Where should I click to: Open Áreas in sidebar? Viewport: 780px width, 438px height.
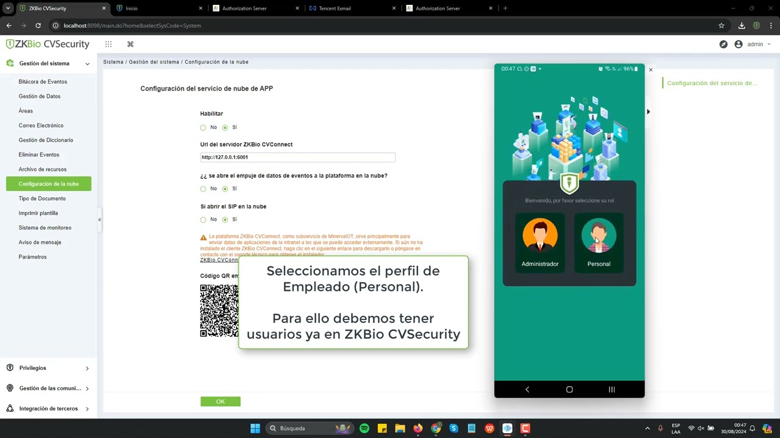26,111
